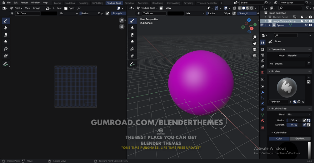
Task: Select Smear tool in 3D viewport toolbar
Action: tap(132, 35)
